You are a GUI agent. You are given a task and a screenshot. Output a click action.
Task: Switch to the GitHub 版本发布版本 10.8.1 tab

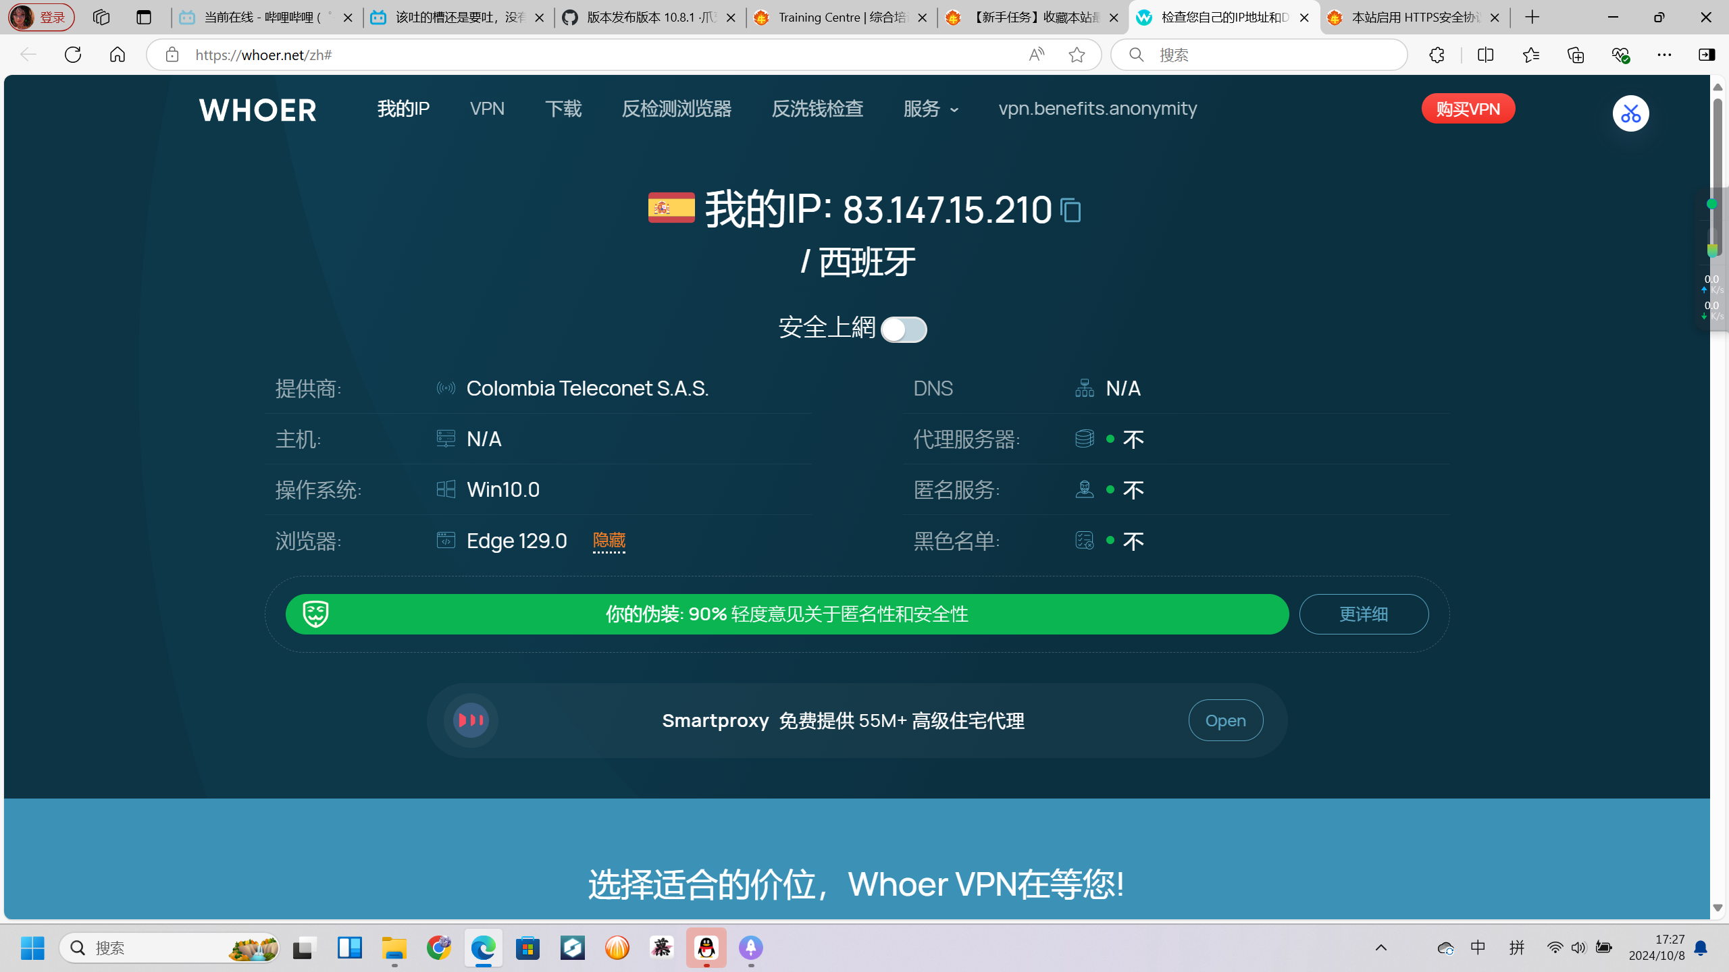[x=650, y=18]
